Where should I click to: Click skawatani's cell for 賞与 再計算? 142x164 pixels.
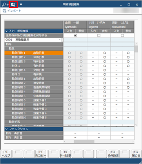pos(122,138)
